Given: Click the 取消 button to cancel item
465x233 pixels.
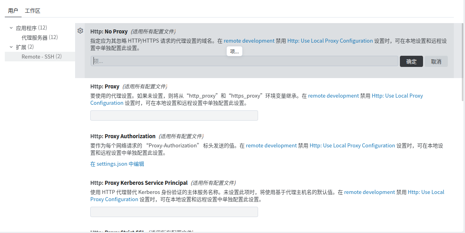Looking at the screenshot, I should pos(436,61).
